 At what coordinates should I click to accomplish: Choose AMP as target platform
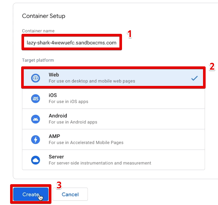tap(113, 140)
